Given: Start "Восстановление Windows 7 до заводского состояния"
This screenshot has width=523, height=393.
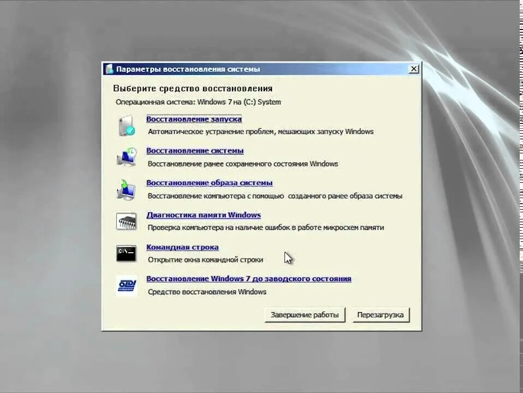Looking at the screenshot, I should [249, 278].
